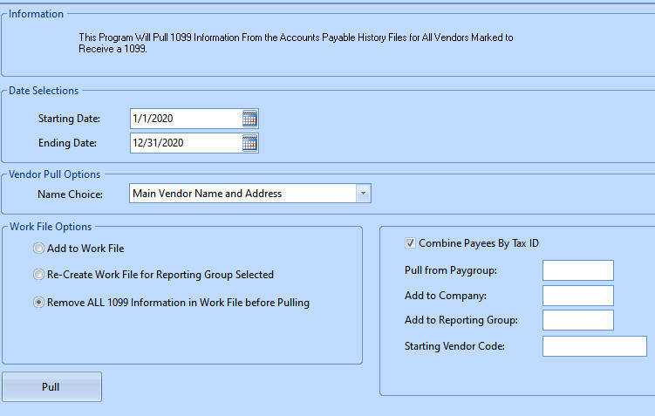Click the Date Selections group heading
Viewport: 655px width, 416px height.
pyautogui.click(x=44, y=91)
